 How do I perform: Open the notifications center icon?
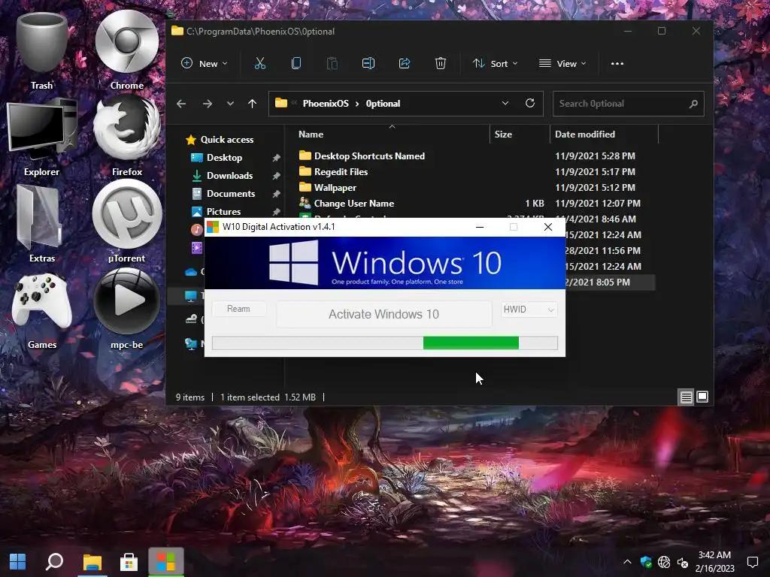point(752,562)
